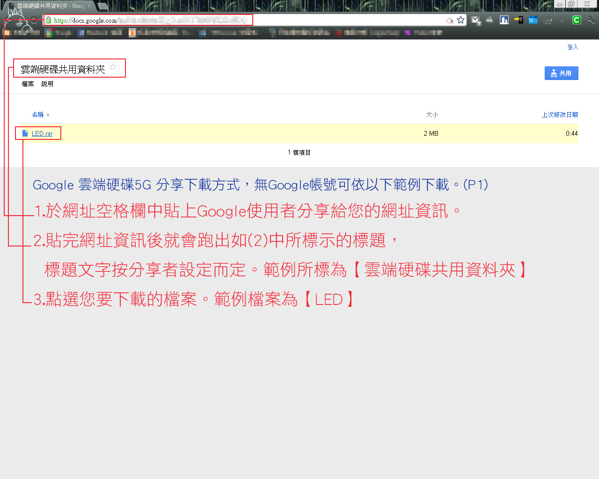Click the green C extension icon

[577, 20]
